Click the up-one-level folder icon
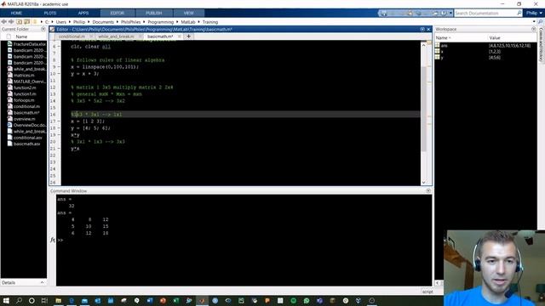 19,21
